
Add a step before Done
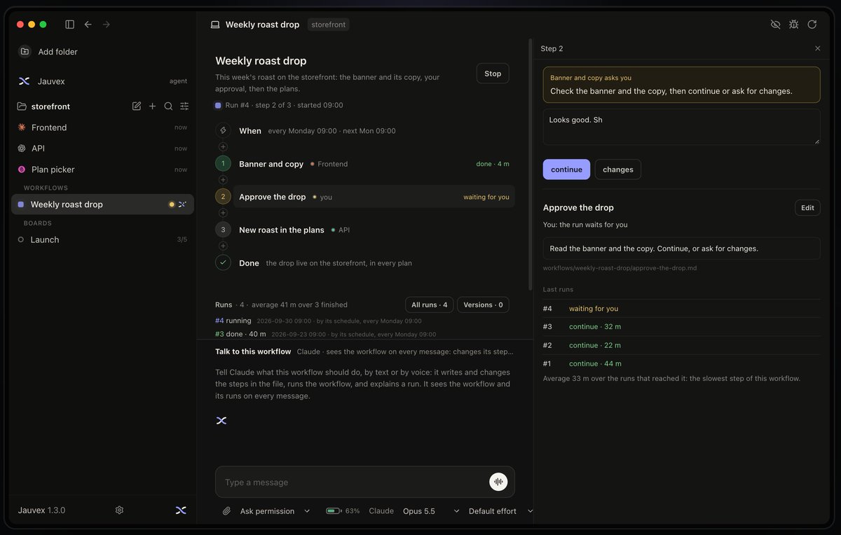(223, 246)
